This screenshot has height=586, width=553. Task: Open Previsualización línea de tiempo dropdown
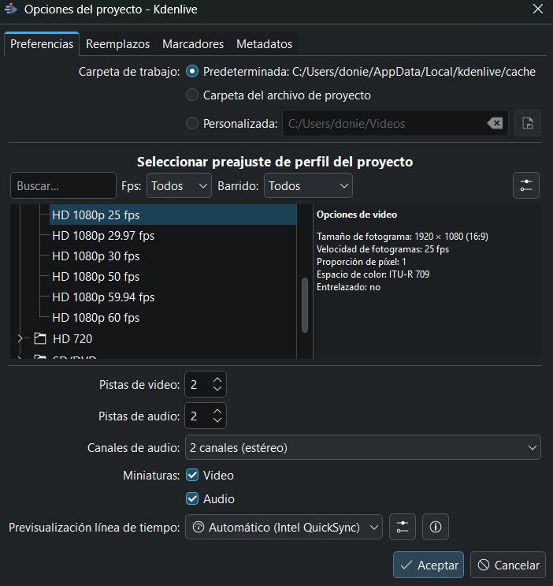pyautogui.click(x=284, y=527)
